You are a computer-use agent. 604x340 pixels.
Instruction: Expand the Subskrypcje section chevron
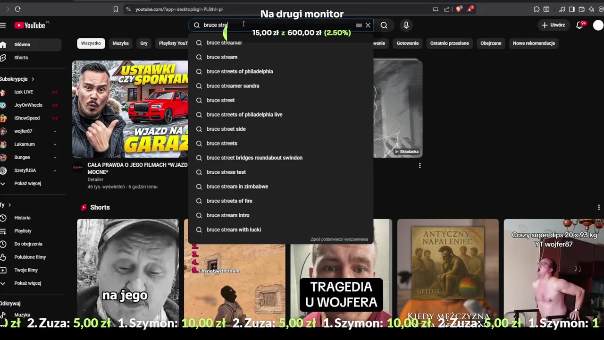[x=33, y=79]
